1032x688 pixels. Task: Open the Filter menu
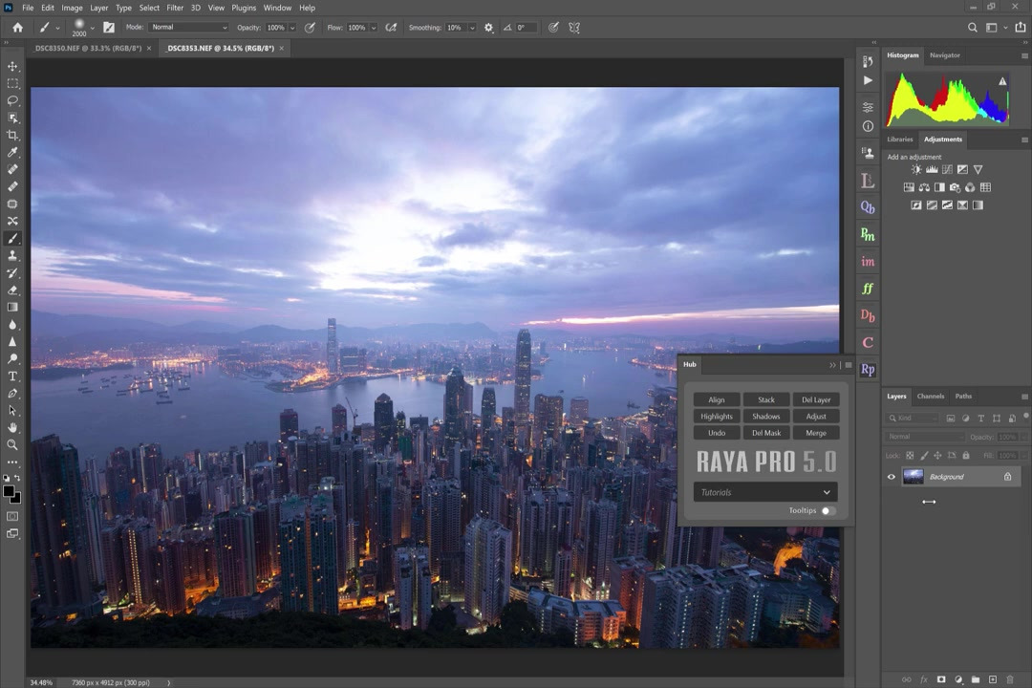[175, 8]
